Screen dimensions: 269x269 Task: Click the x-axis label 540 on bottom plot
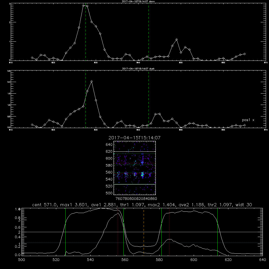coord(90,260)
